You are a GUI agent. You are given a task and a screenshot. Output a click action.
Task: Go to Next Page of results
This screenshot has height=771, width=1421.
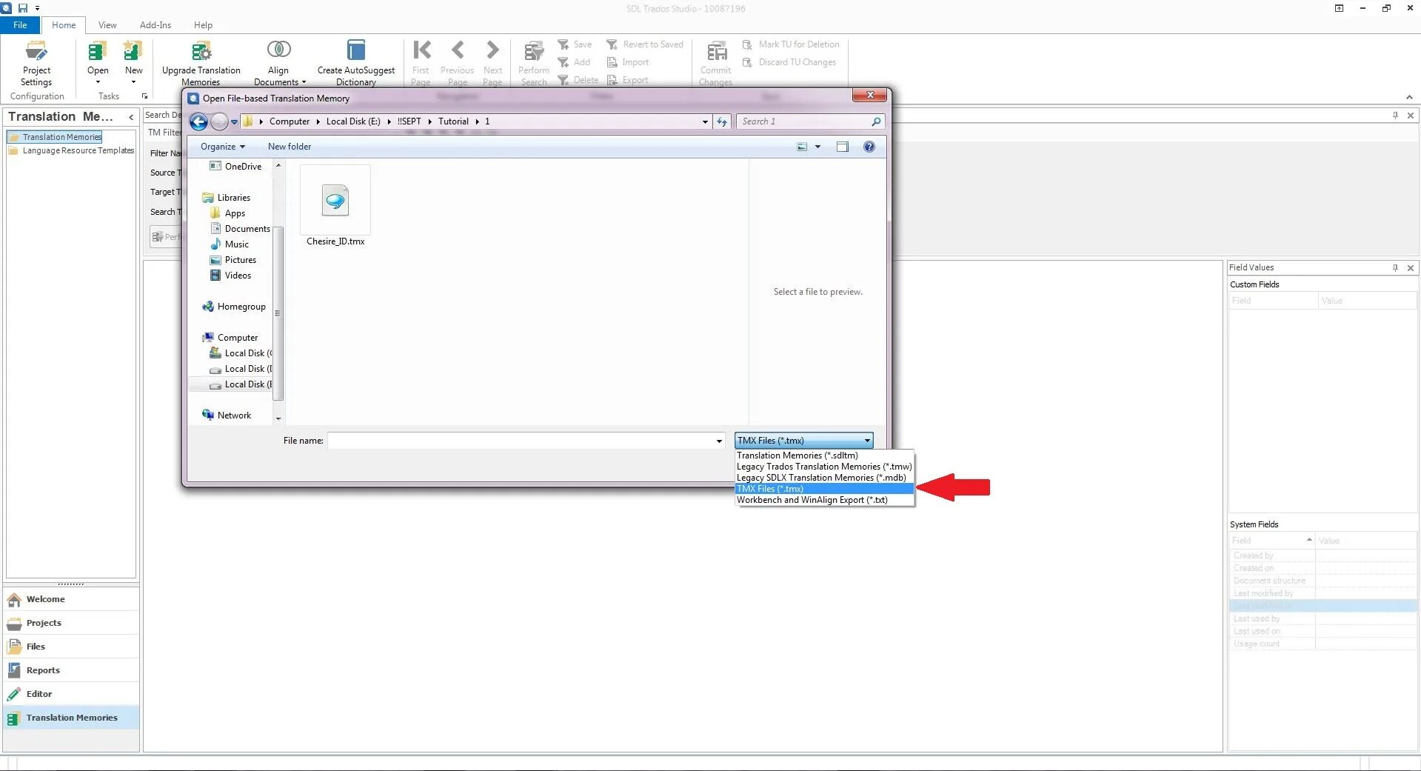492,64
